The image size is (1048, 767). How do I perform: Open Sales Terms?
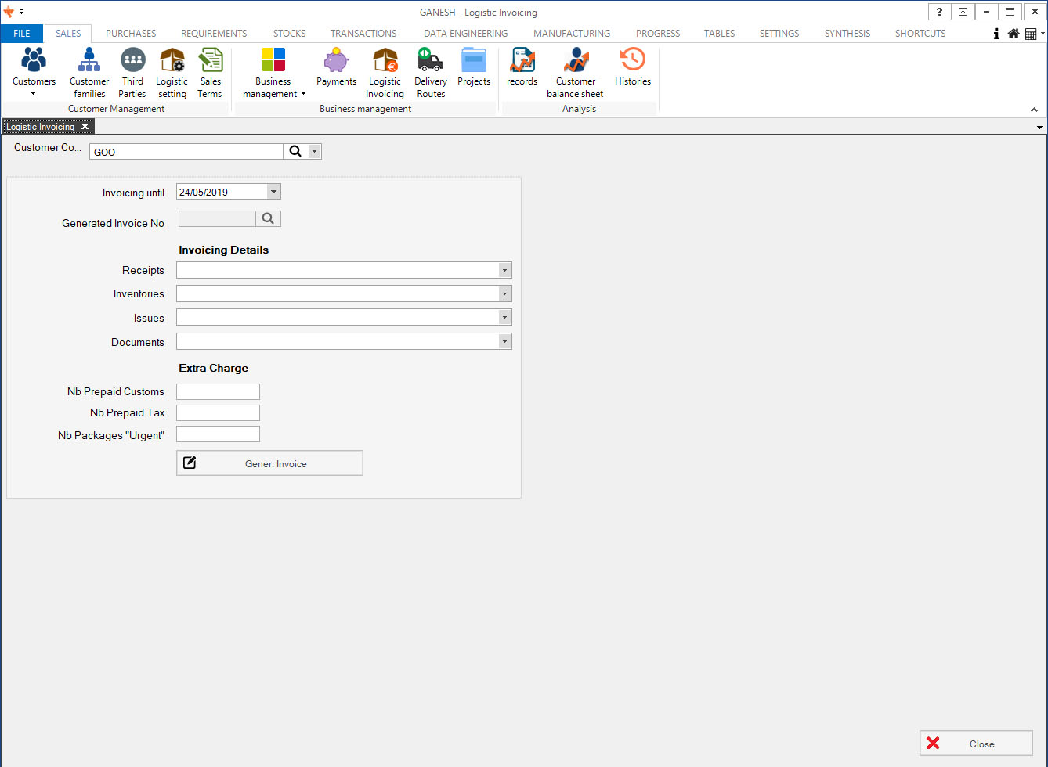click(x=210, y=61)
